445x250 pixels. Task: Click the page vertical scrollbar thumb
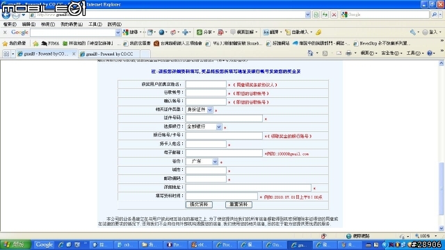pos(442,188)
